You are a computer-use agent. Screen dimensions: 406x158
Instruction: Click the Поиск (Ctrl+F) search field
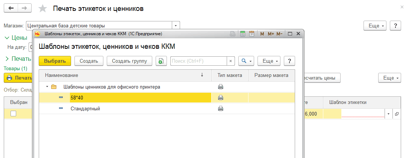click(198, 61)
